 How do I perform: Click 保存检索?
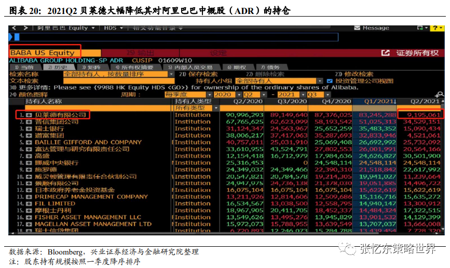tap(198, 74)
